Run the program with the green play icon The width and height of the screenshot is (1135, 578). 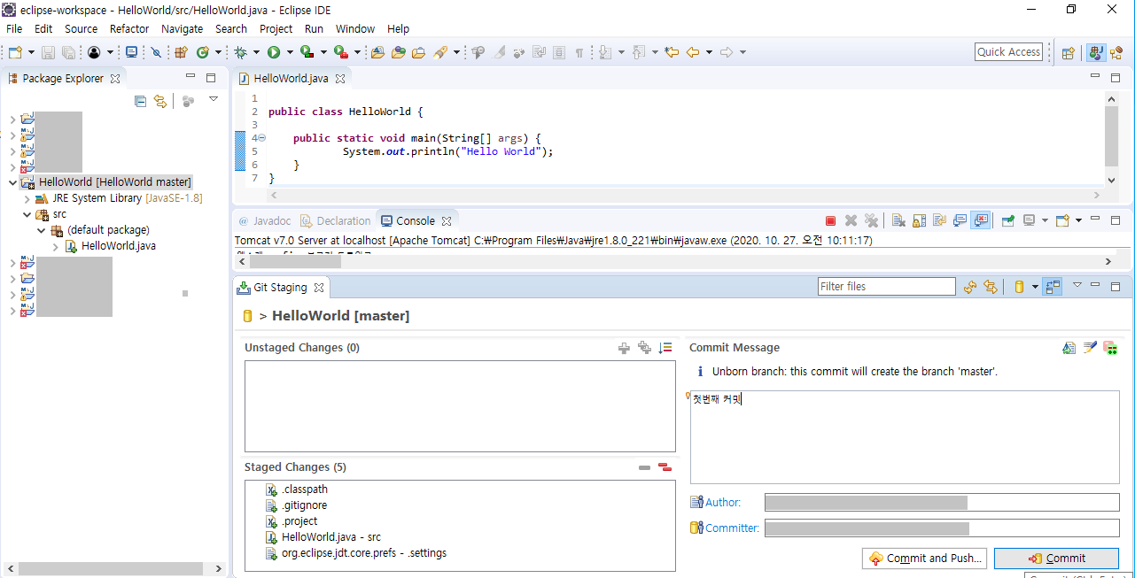tap(274, 52)
